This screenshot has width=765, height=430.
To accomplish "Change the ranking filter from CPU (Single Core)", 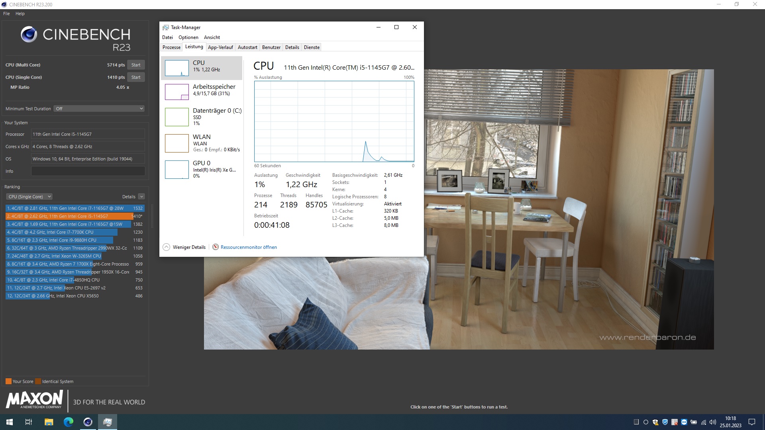I will [x=29, y=196].
